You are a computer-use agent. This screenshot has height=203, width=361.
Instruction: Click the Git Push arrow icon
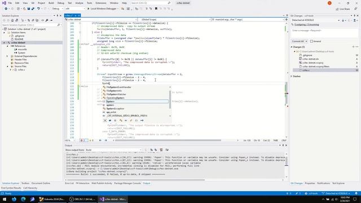point(355,20)
